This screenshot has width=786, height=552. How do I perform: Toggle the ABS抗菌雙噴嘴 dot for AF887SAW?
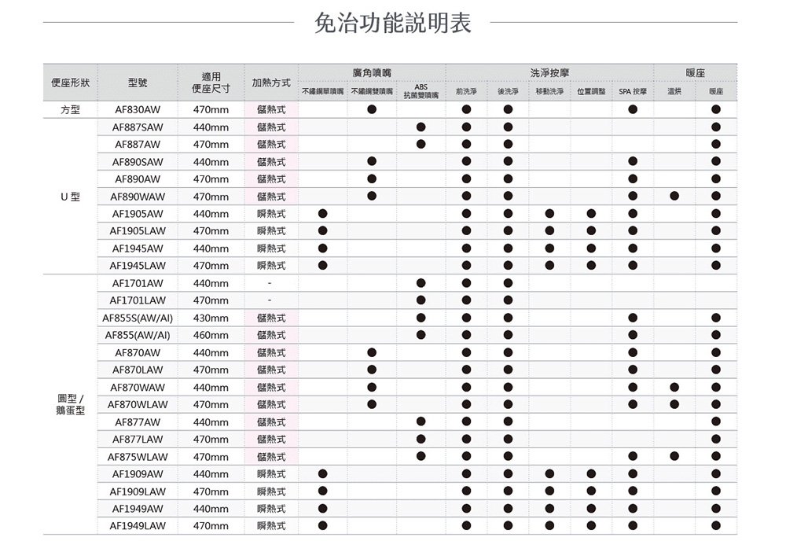[x=421, y=128]
